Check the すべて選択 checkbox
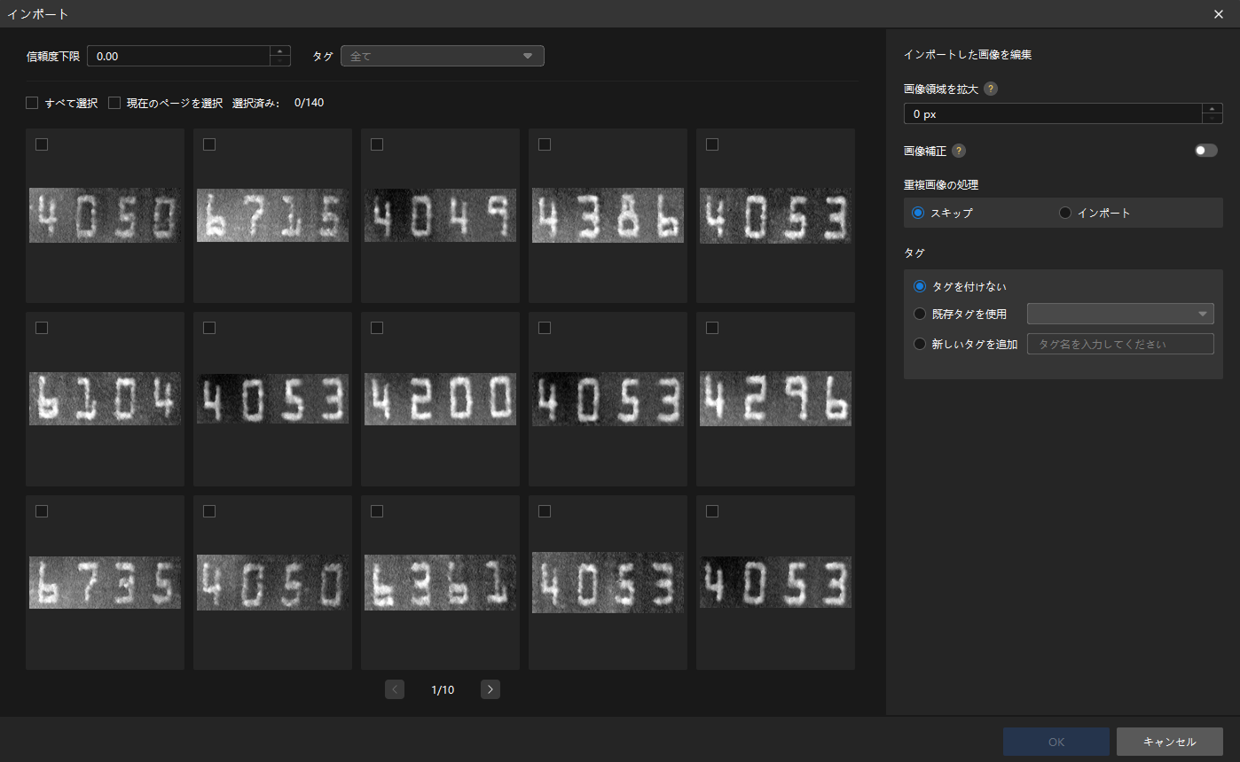Screen dimensions: 1240x762 coord(32,103)
